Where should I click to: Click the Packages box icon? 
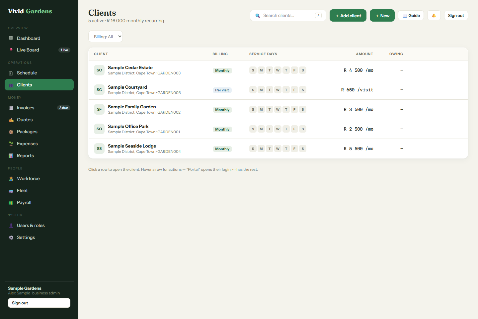11,132
